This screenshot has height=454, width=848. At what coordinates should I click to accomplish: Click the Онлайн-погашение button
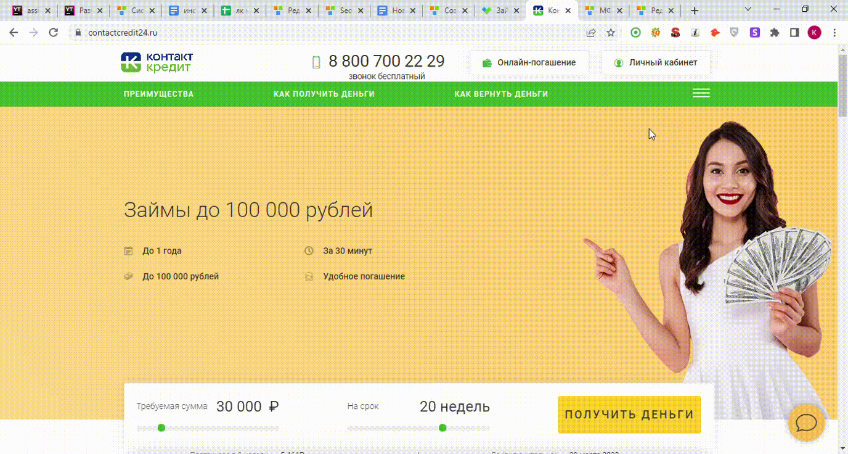point(529,63)
